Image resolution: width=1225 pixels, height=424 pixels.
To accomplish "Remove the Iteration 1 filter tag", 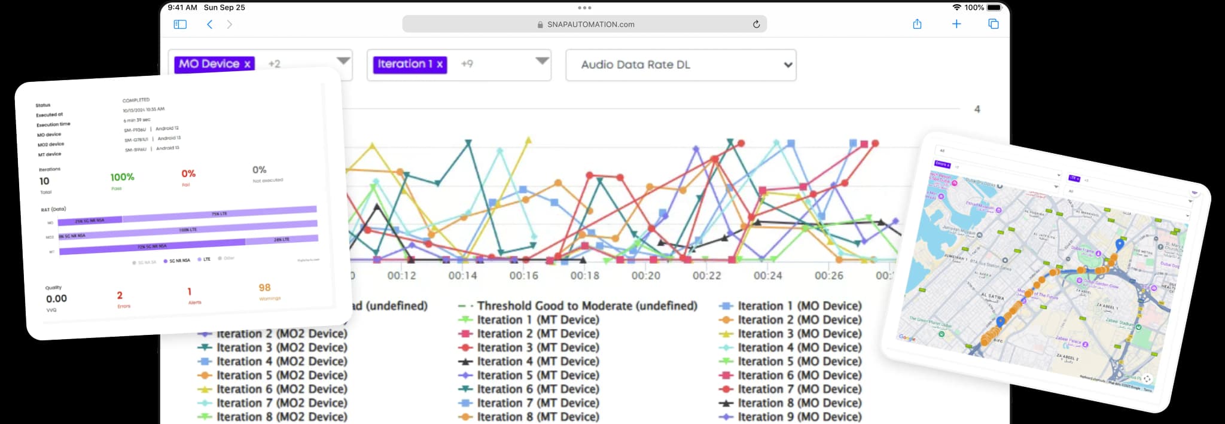I will point(440,64).
